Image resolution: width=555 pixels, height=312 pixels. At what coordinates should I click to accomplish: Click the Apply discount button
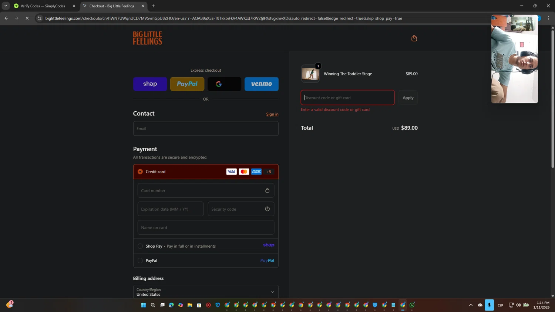[x=408, y=98]
